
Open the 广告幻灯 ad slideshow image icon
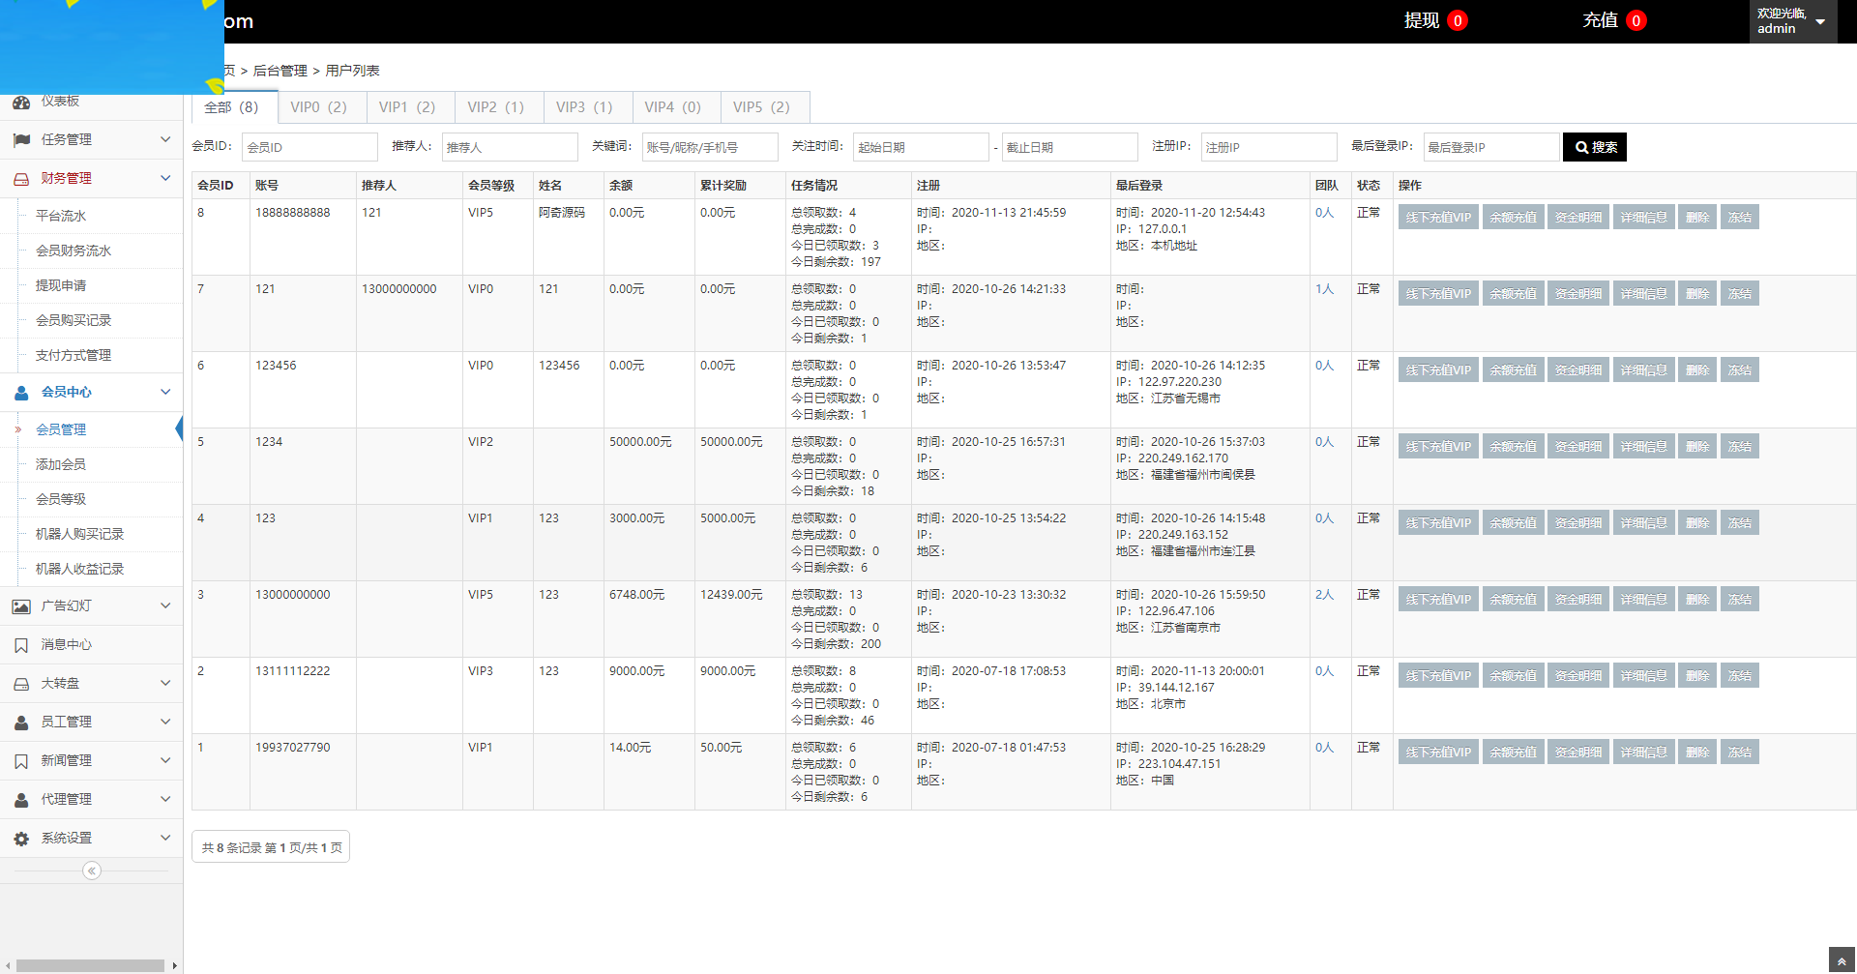(22, 605)
